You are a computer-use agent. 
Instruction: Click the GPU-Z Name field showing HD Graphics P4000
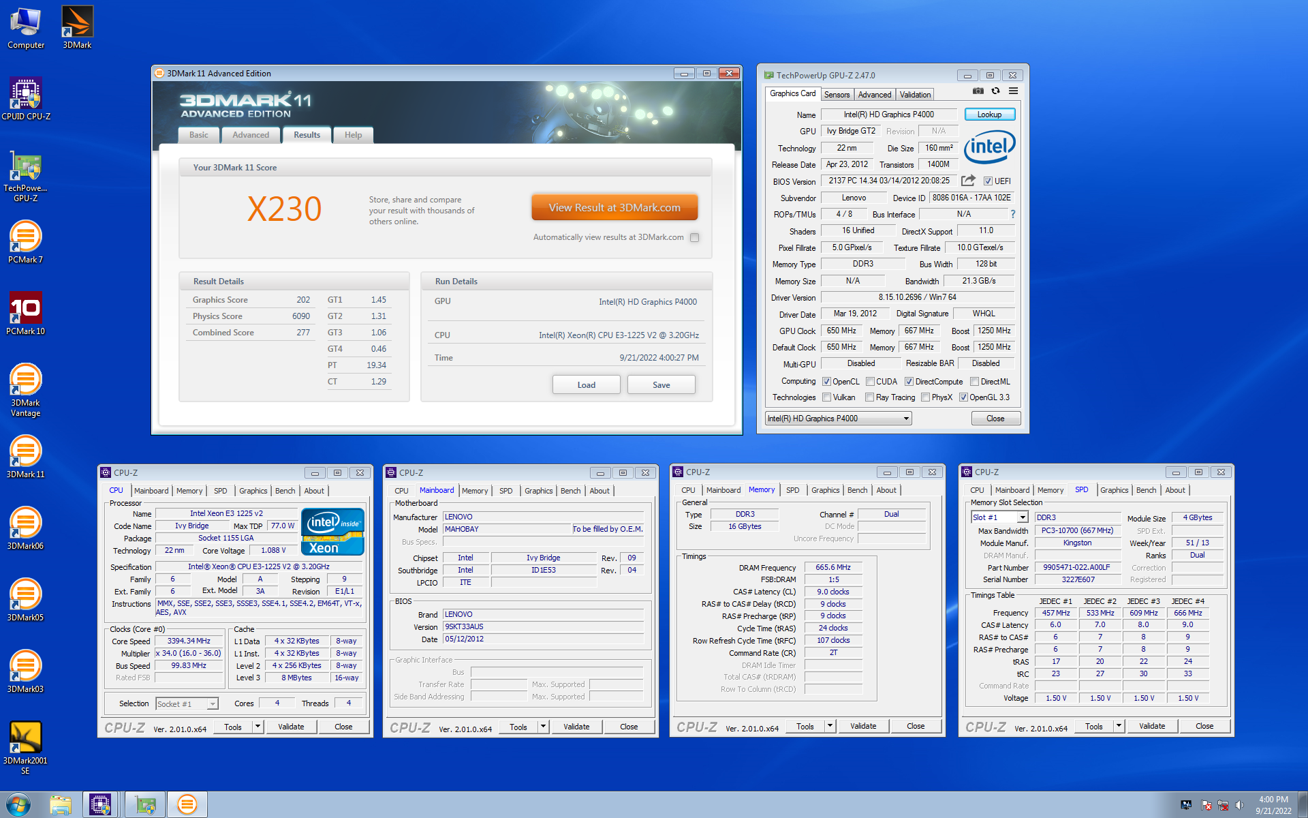(x=889, y=115)
